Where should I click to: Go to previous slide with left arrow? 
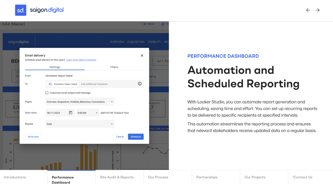308,10
